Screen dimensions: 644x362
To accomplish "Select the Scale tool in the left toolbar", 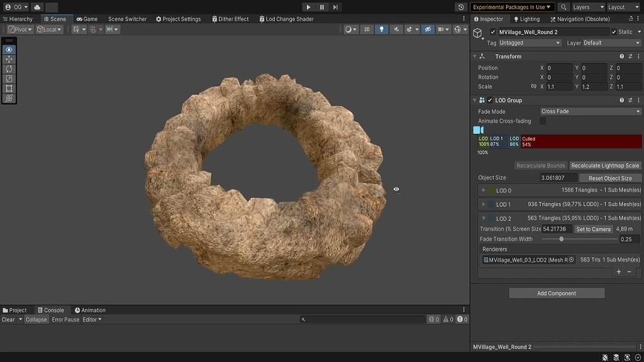I will [x=9, y=79].
